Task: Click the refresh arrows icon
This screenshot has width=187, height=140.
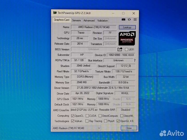Action: [x=129, y=19]
